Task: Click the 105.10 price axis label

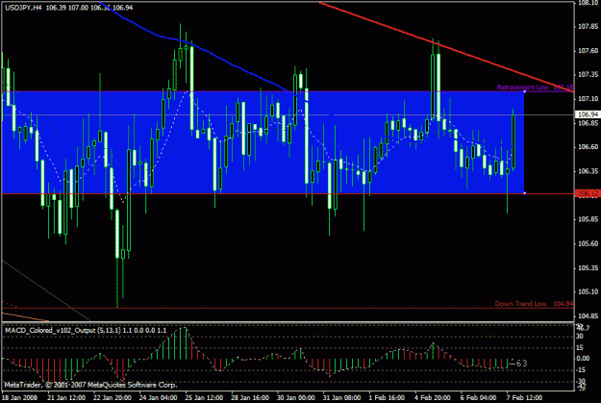Action: [x=588, y=291]
